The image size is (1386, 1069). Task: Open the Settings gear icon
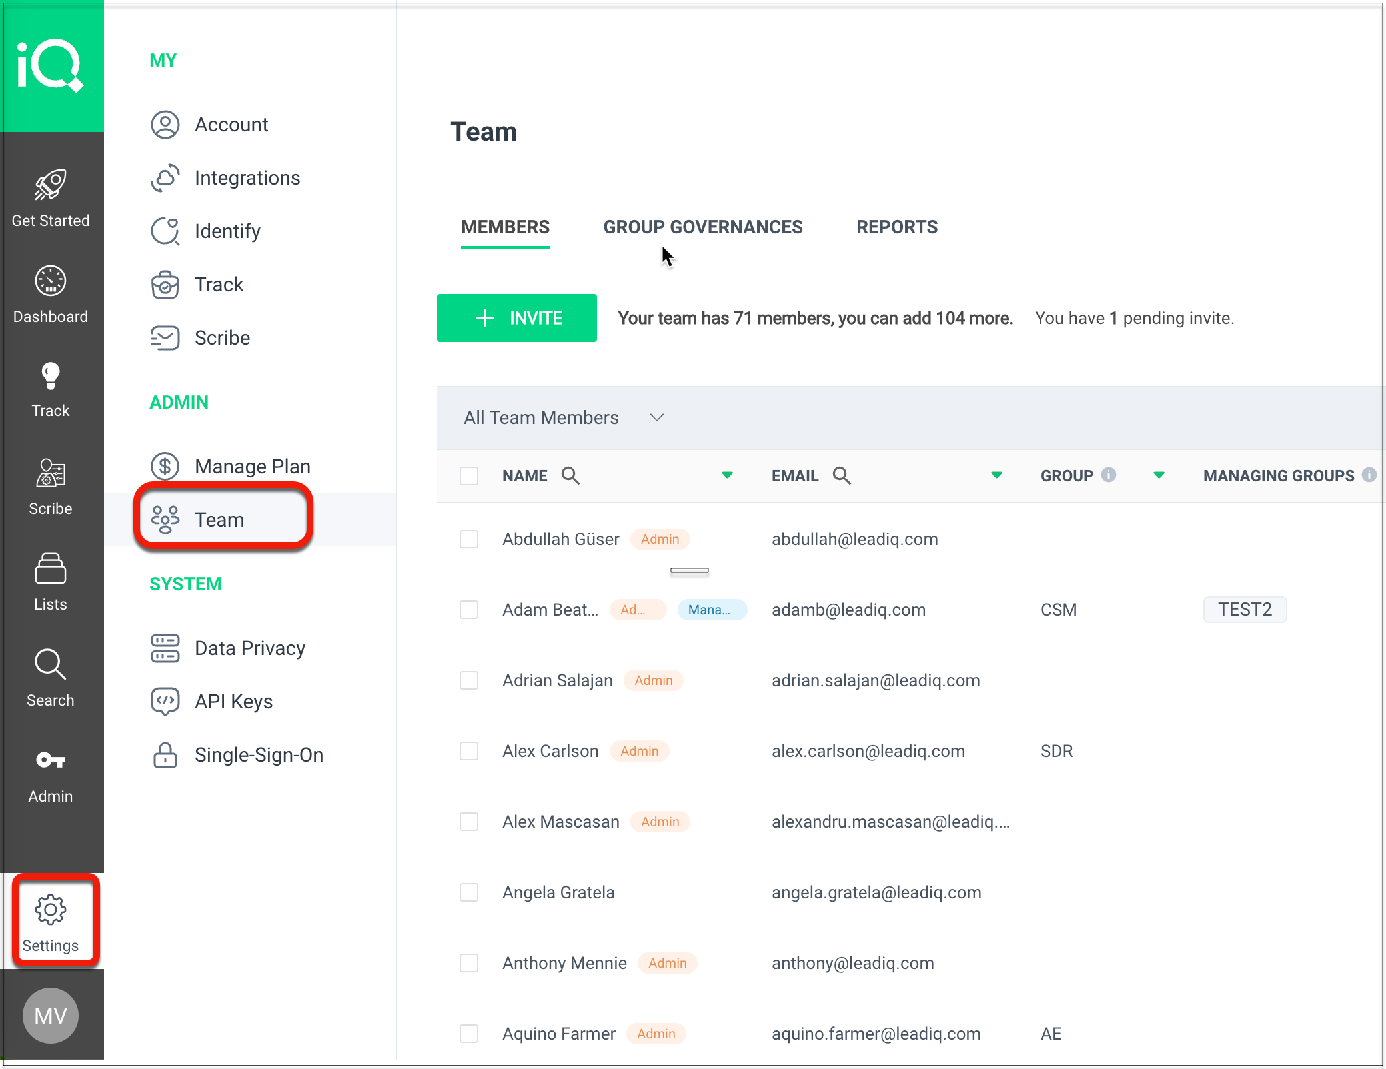pos(51,910)
